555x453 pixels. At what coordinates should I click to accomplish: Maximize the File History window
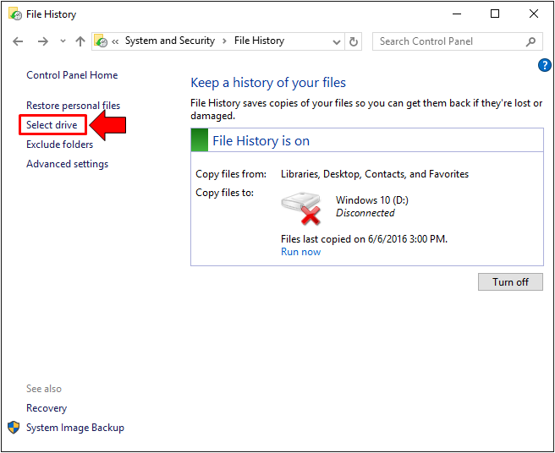pyautogui.click(x=495, y=14)
